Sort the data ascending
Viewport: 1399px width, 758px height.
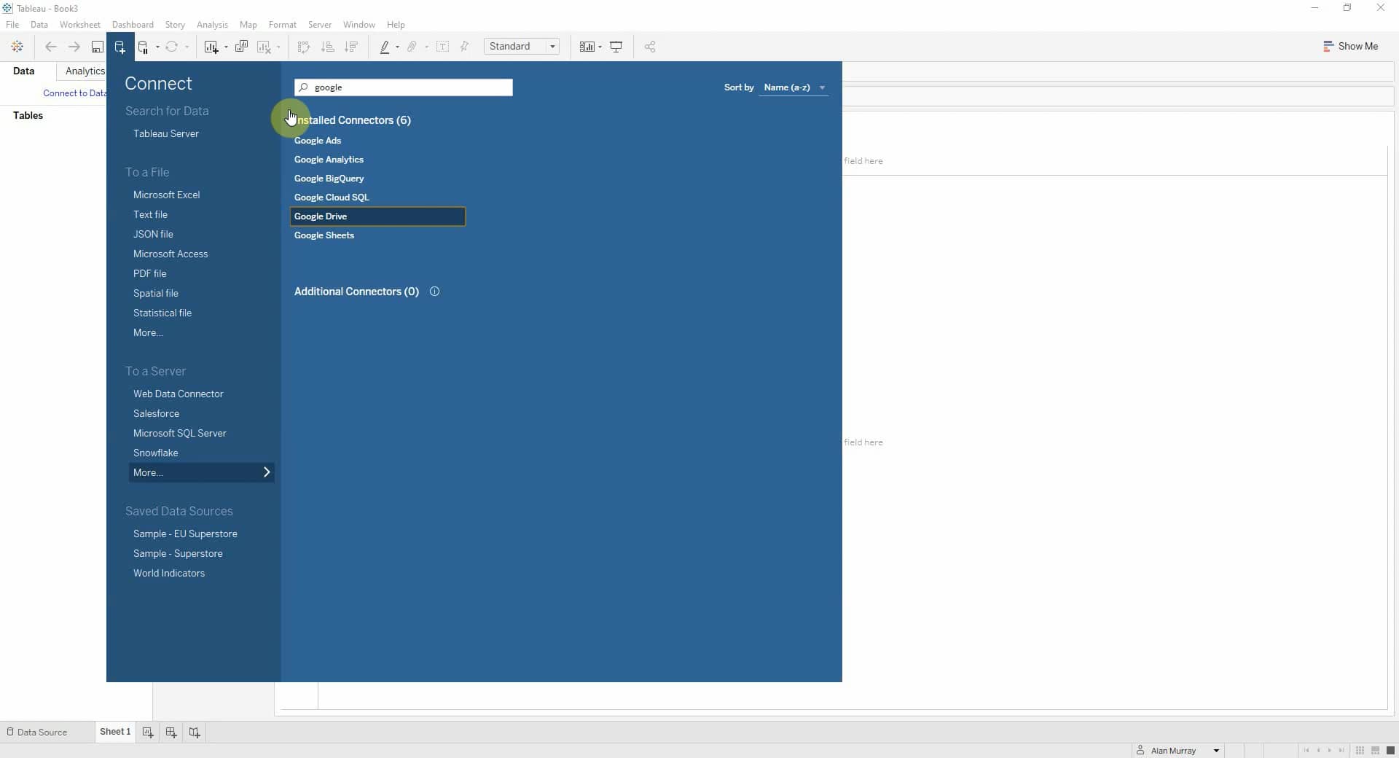[328, 46]
